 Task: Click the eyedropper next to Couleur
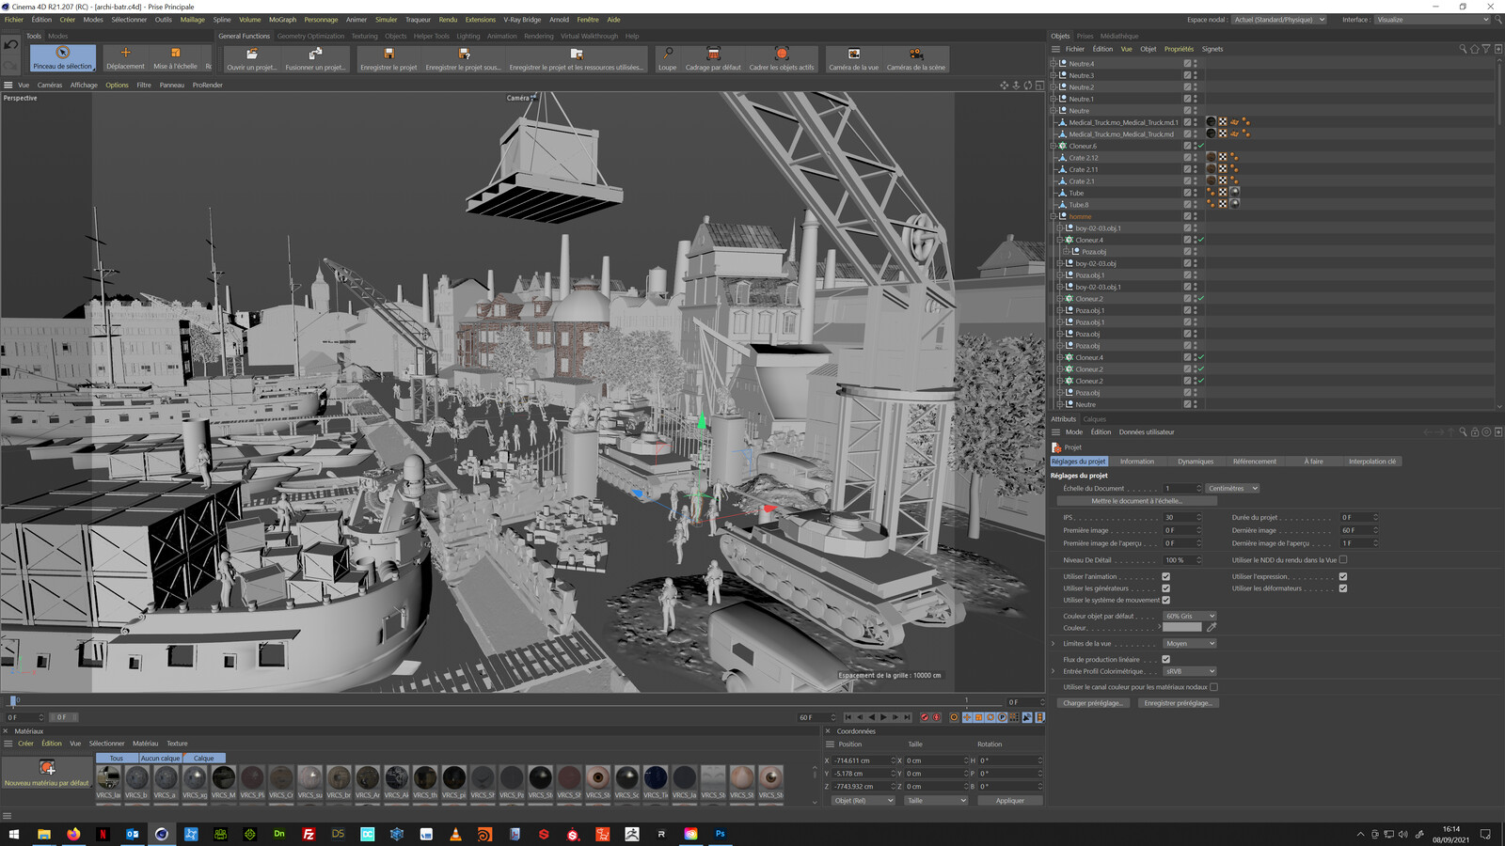point(1212,628)
